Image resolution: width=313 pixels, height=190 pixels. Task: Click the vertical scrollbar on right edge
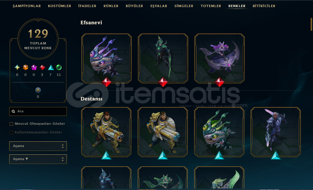coord(311,24)
